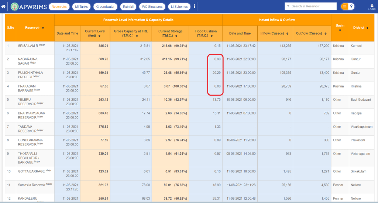Sort table by District column
This screenshot has height=203, width=378.
[367, 28]
